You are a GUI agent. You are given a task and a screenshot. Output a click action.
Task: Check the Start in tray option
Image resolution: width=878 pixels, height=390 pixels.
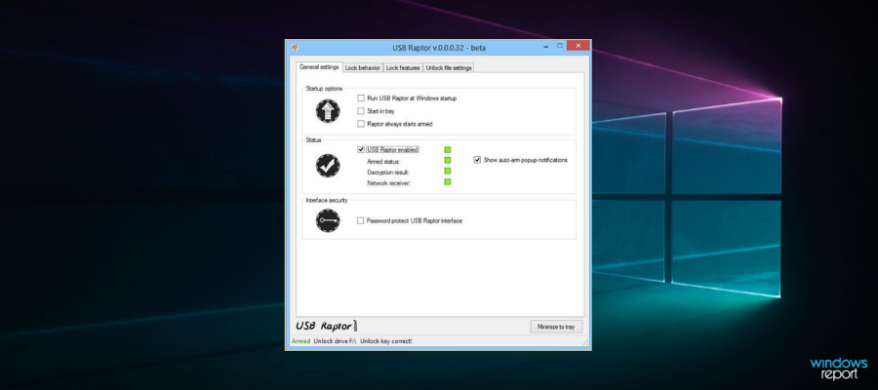(x=361, y=111)
